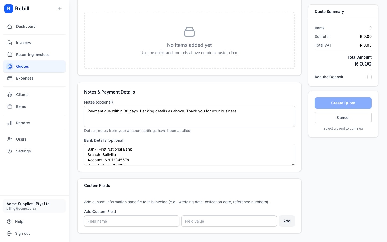
Task: Click Add to create a custom field
Action: point(287,221)
